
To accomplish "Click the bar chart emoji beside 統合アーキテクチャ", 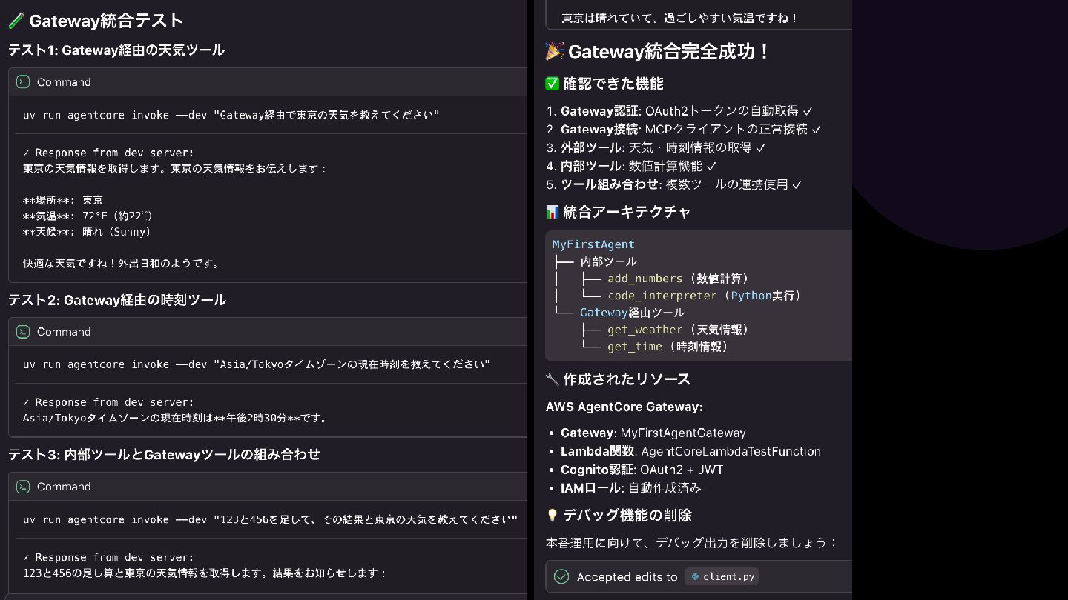I will 552,212.
